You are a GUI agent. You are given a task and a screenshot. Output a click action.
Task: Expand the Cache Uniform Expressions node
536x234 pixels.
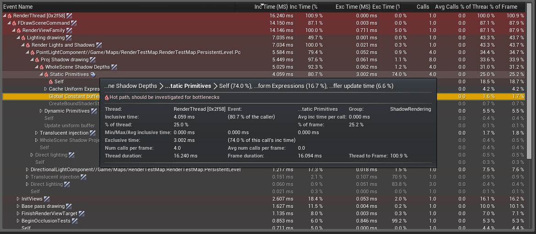tap(46, 89)
